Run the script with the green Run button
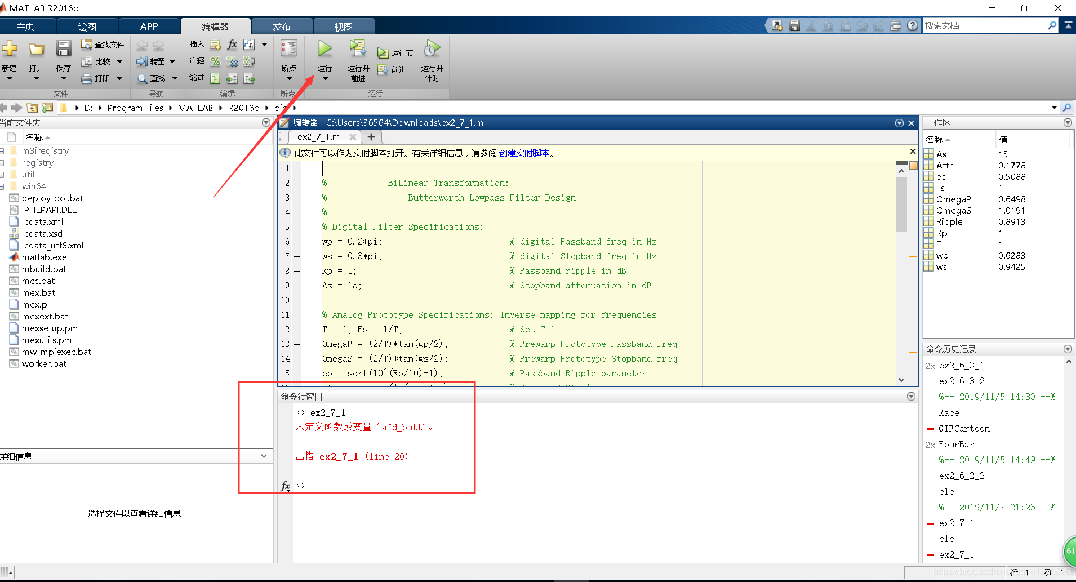This screenshot has height=582, width=1076. coord(325,48)
